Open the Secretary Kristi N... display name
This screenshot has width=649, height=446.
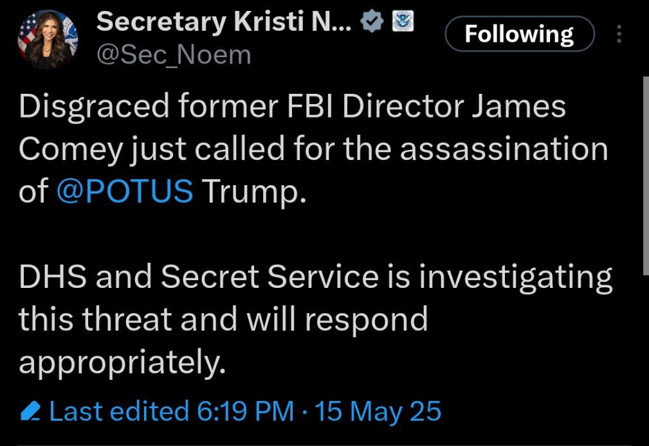(224, 21)
